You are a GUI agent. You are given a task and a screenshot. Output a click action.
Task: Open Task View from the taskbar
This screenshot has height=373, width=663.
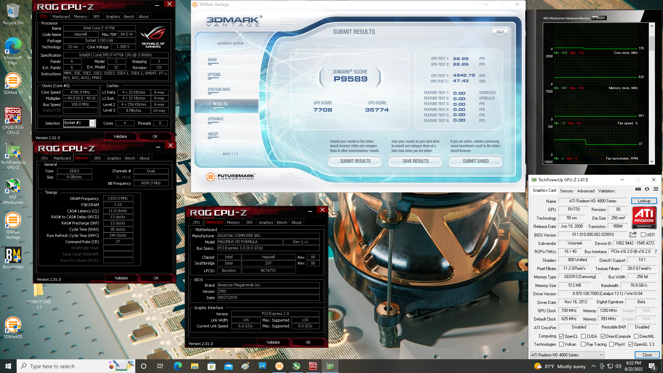click(x=160, y=366)
